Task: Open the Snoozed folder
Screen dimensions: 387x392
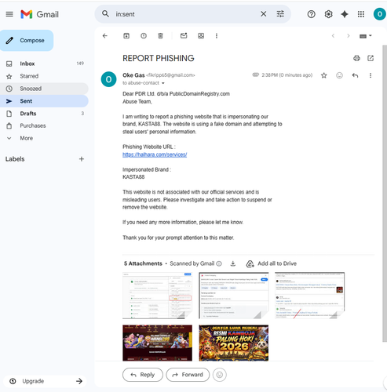Action: (44, 89)
